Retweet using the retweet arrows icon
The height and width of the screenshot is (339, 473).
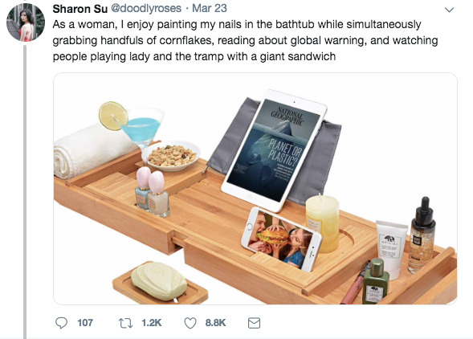tap(125, 323)
